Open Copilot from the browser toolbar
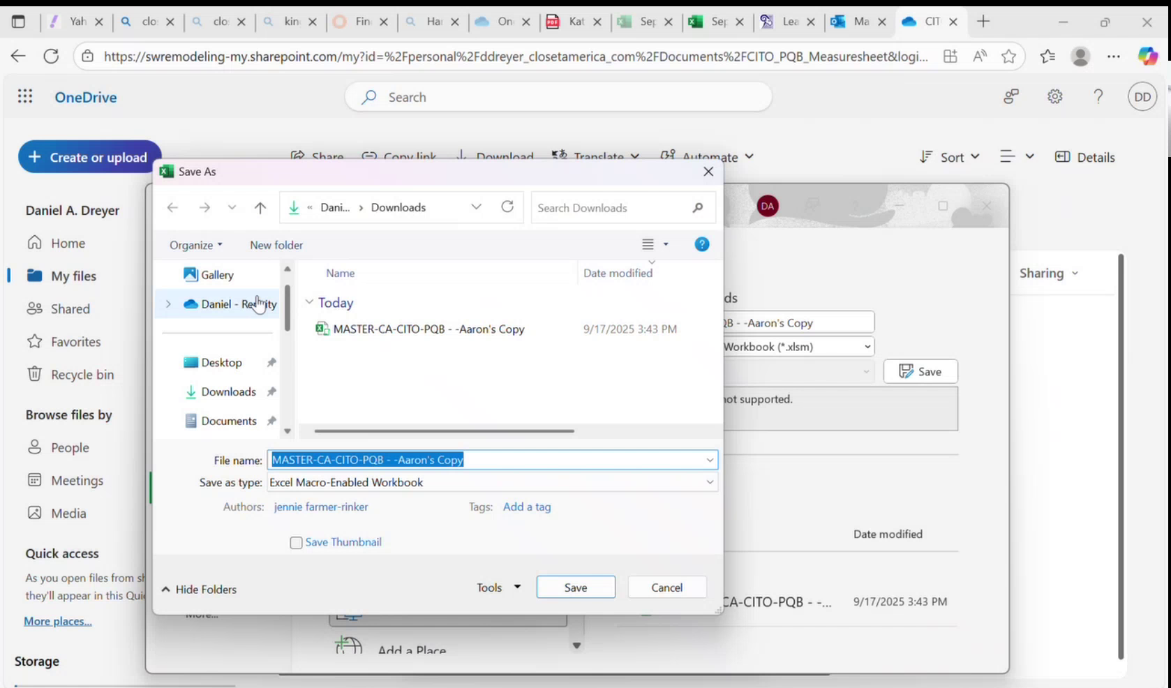 point(1148,56)
